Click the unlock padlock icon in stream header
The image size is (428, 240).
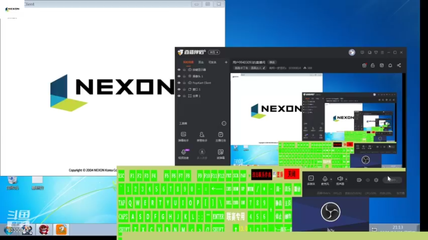pos(373,65)
